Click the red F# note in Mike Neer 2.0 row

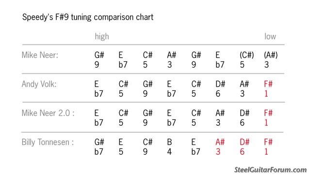point(268,113)
